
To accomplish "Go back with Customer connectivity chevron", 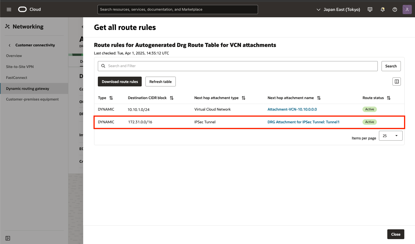I will (10, 45).
